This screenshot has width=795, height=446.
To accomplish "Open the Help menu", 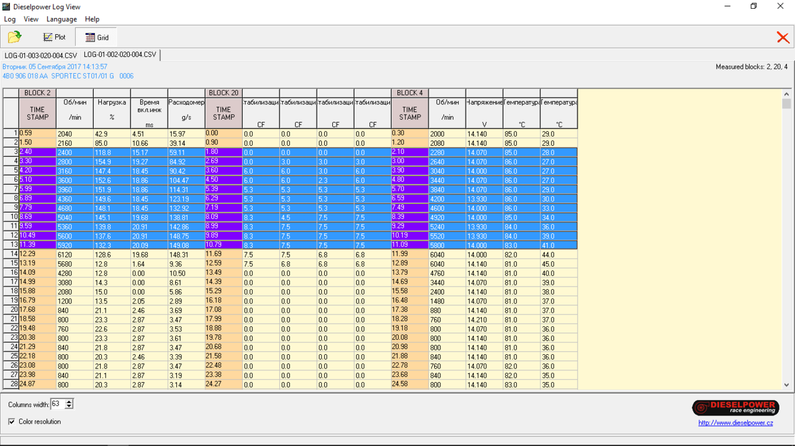I will point(92,19).
